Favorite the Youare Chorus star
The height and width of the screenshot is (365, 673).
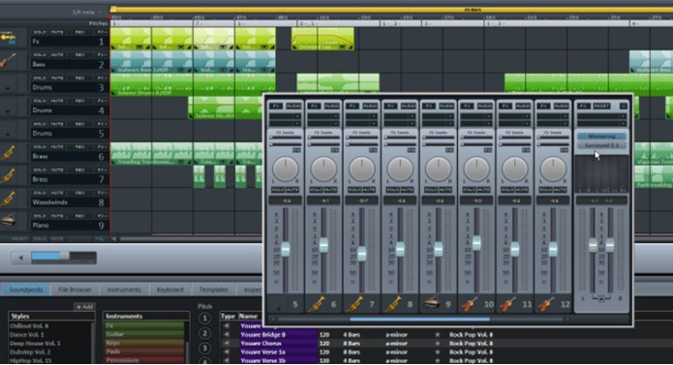click(438, 343)
